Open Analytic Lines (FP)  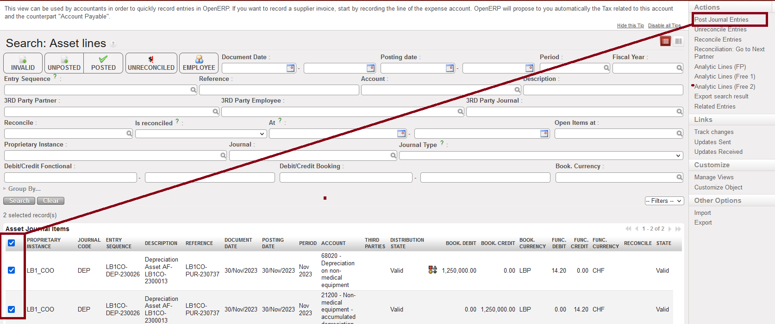click(x=720, y=67)
